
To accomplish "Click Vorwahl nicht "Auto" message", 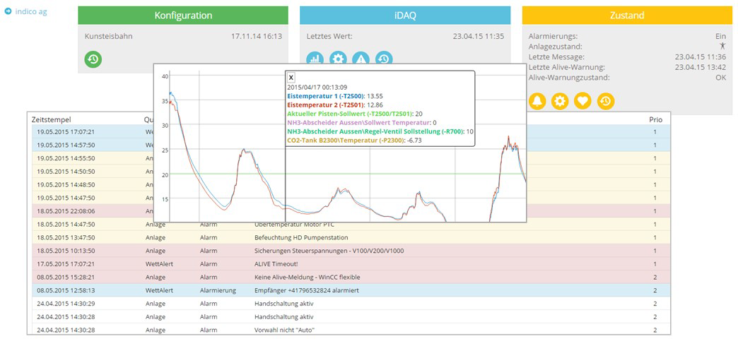I will (x=284, y=330).
